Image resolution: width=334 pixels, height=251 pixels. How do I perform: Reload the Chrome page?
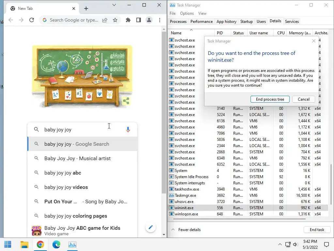point(32,20)
